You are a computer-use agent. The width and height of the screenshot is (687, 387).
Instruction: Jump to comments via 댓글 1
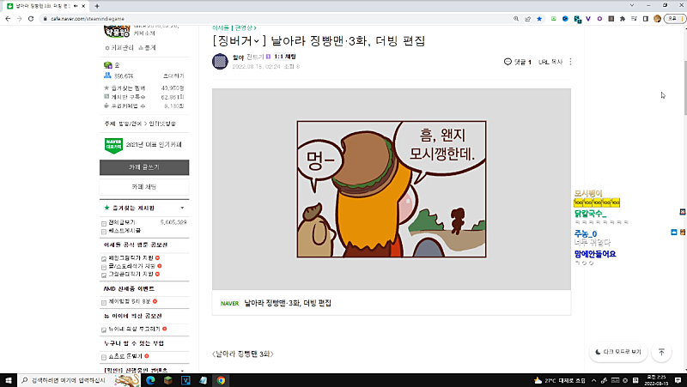(x=518, y=62)
